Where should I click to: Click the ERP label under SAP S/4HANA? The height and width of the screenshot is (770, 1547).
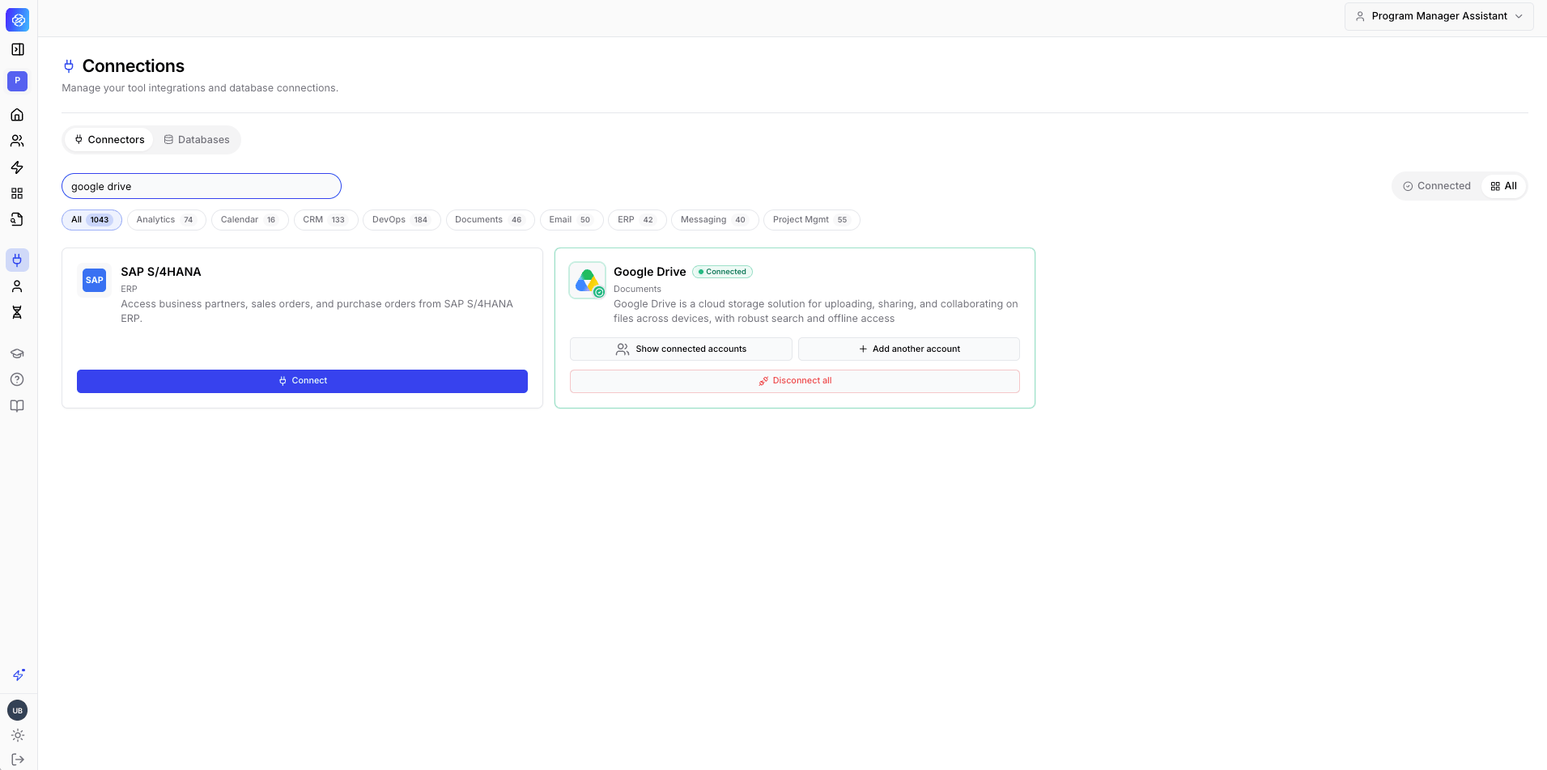pos(129,289)
